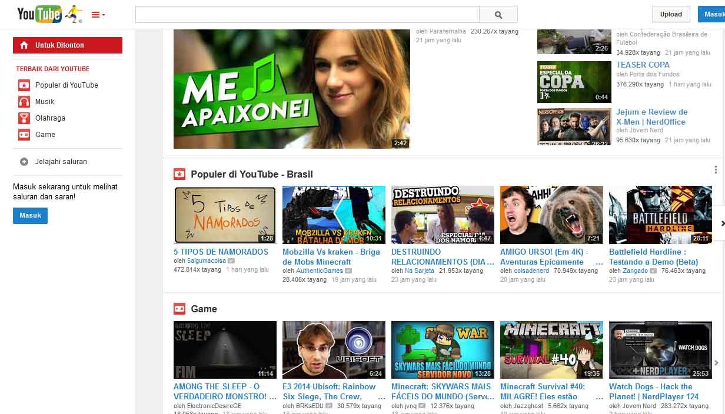
Task: Open coisadenerd channel link
Action: [x=531, y=271]
